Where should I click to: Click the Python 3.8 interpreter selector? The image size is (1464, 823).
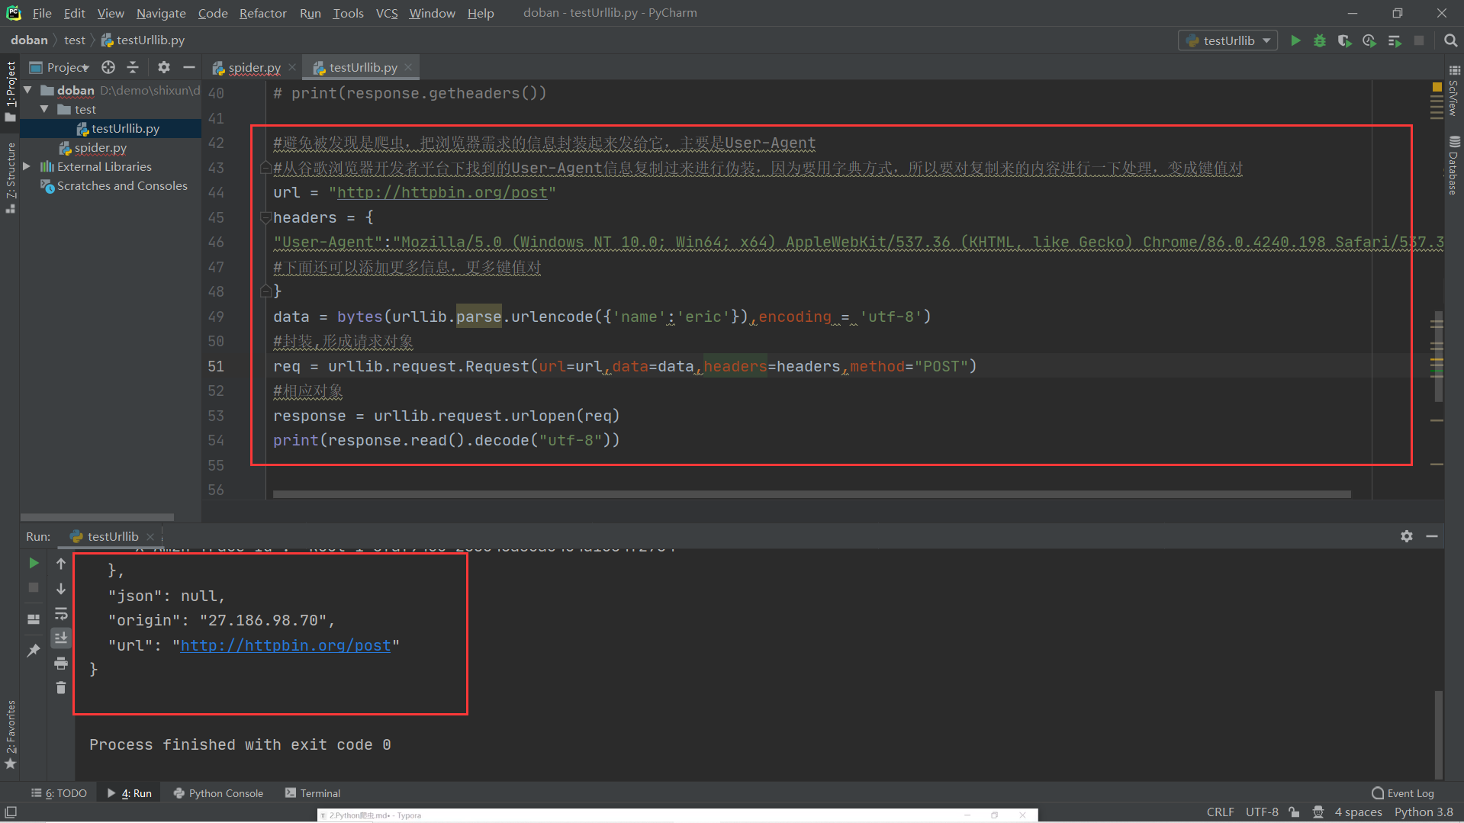pyautogui.click(x=1424, y=812)
